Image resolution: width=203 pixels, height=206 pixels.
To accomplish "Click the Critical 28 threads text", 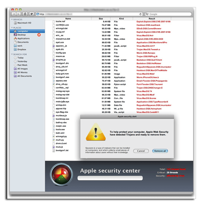I will tap(168, 172).
